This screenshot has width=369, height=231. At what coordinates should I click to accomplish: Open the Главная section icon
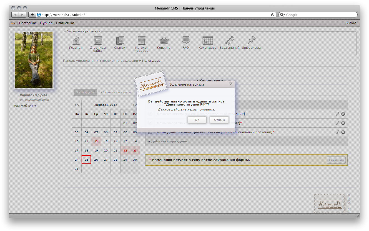(x=76, y=41)
